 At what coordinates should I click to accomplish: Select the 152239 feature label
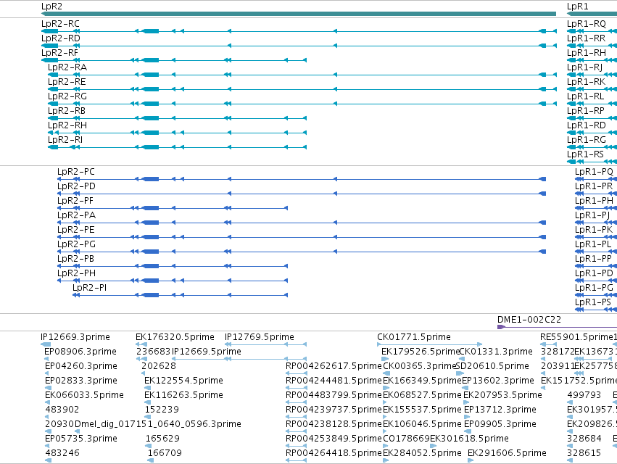162,410
